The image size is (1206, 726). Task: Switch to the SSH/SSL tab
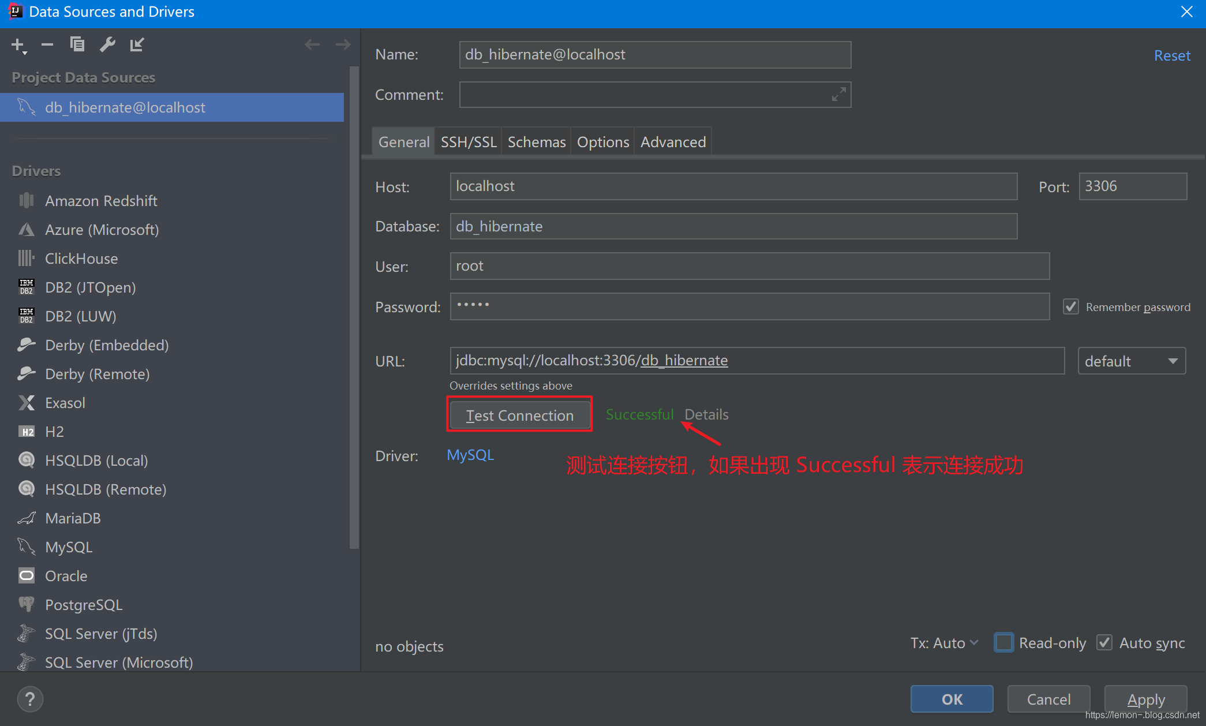468,142
